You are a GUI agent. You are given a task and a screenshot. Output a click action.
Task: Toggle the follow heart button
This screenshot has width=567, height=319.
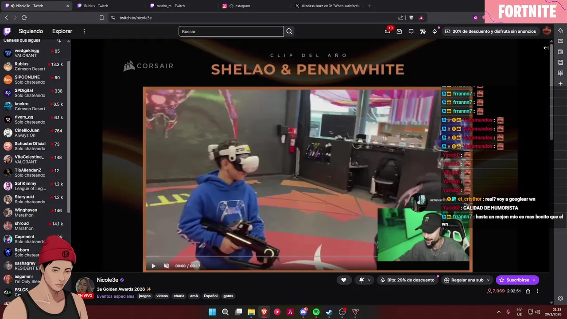[x=343, y=280]
